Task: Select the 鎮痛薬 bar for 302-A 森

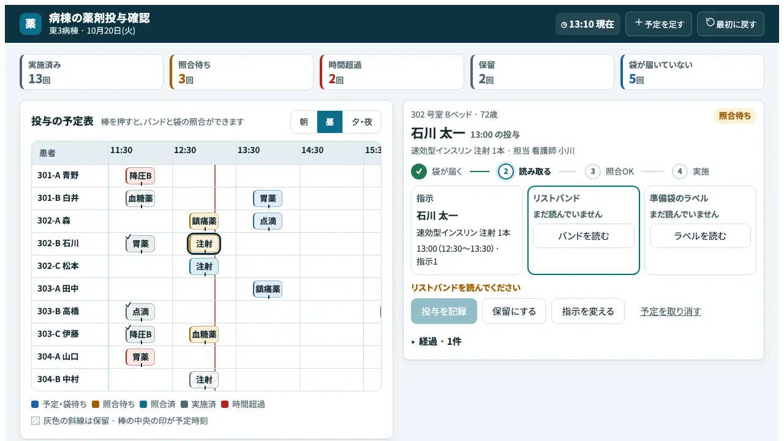Action: [204, 221]
